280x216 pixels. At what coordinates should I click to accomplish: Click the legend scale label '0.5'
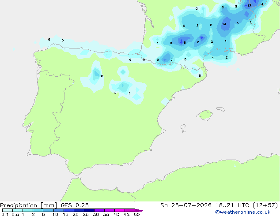point(15,214)
